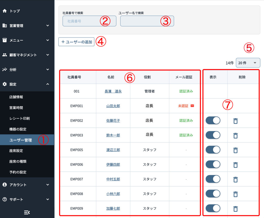Viewport: 264px width, 218px height.
Task: Delete user EMP002 with trash icon
Action: tap(235, 121)
